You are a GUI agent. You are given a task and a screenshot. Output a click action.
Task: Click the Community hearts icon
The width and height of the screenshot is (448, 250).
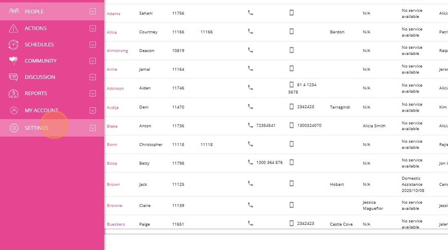pyautogui.click(x=14, y=61)
